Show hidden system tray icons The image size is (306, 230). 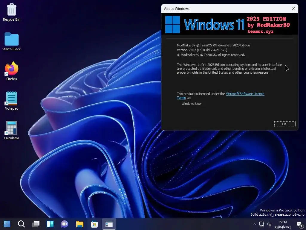254,224
